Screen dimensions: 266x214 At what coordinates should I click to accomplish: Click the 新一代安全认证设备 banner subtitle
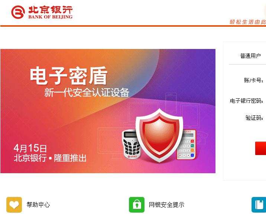pyautogui.click(x=87, y=93)
